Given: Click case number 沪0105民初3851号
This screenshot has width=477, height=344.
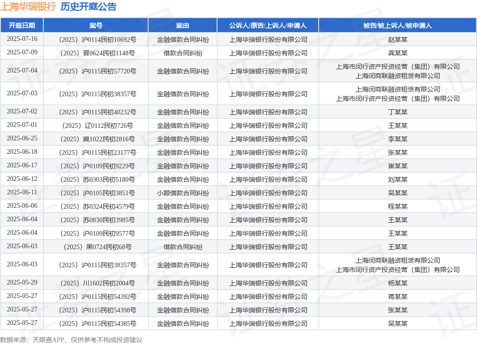Looking at the screenshot, I should (x=97, y=193).
